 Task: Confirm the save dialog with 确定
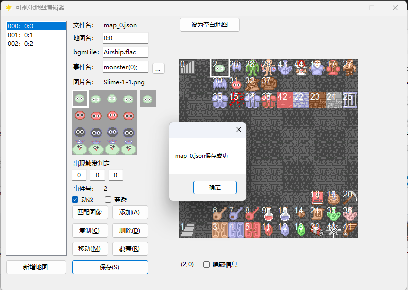(214, 187)
